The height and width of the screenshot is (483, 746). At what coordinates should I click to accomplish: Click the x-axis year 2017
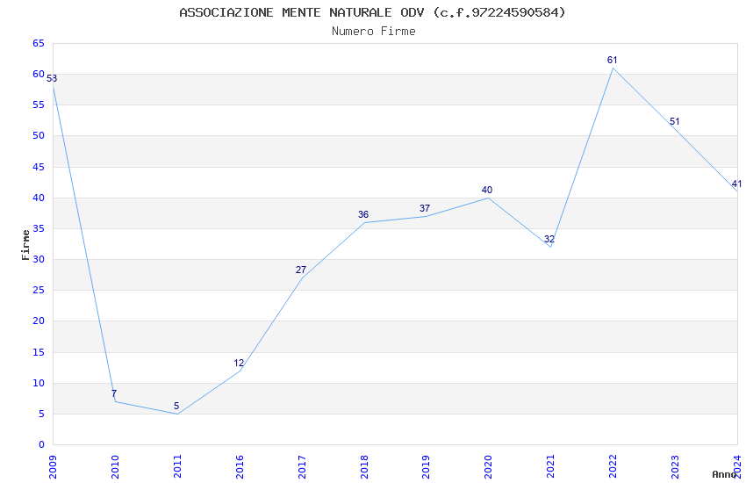click(x=302, y=467)
